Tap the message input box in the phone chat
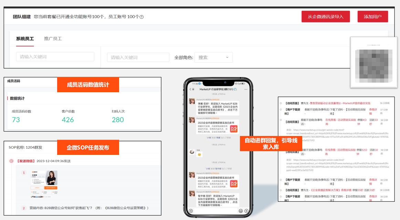Viewport: 400px width, 220px height. [215, 211]
